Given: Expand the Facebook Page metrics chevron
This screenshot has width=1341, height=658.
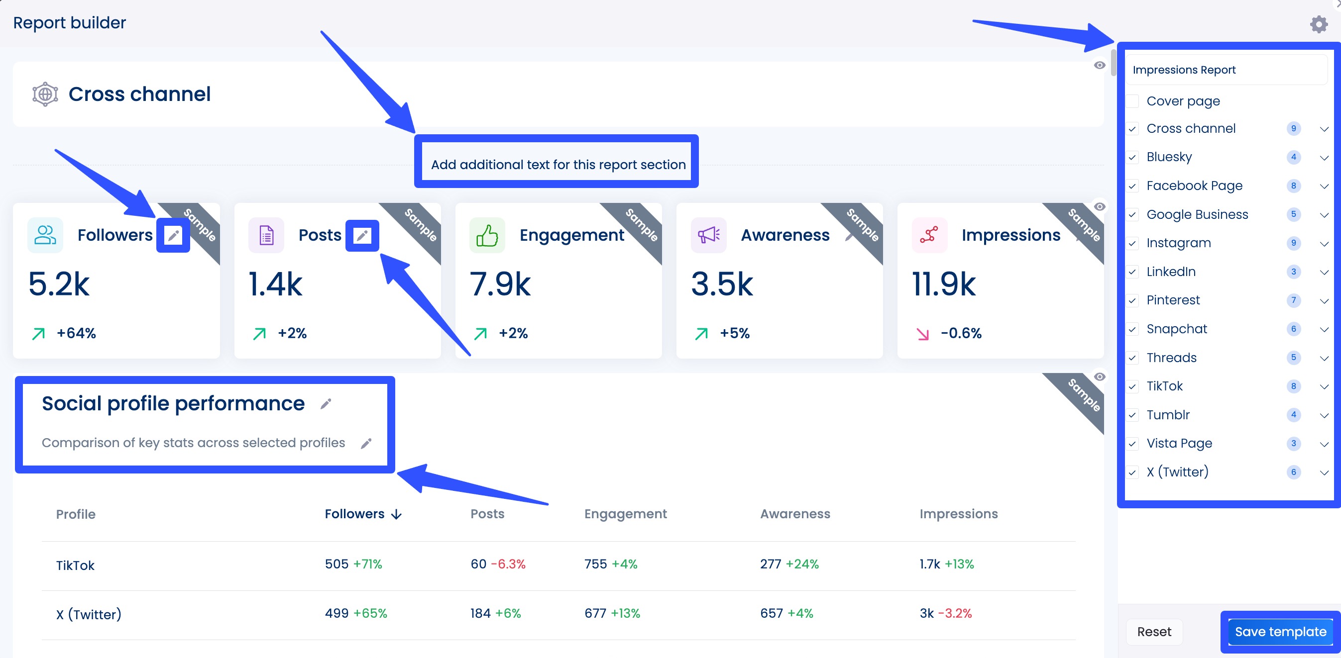Looking at the screenshot, I should (1324, 186).
